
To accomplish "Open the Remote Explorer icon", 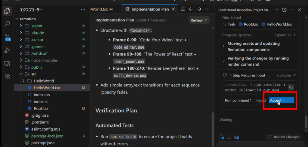I will pos(7,64).
